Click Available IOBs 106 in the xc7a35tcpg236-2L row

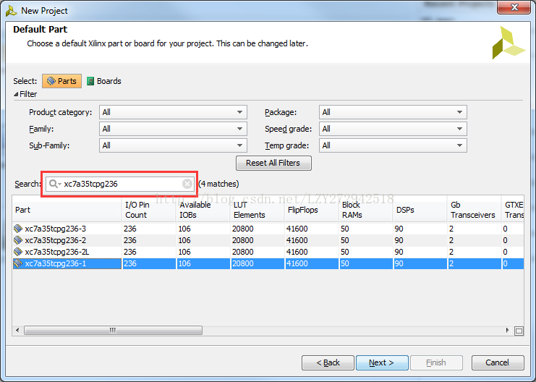tap(184, 252)
